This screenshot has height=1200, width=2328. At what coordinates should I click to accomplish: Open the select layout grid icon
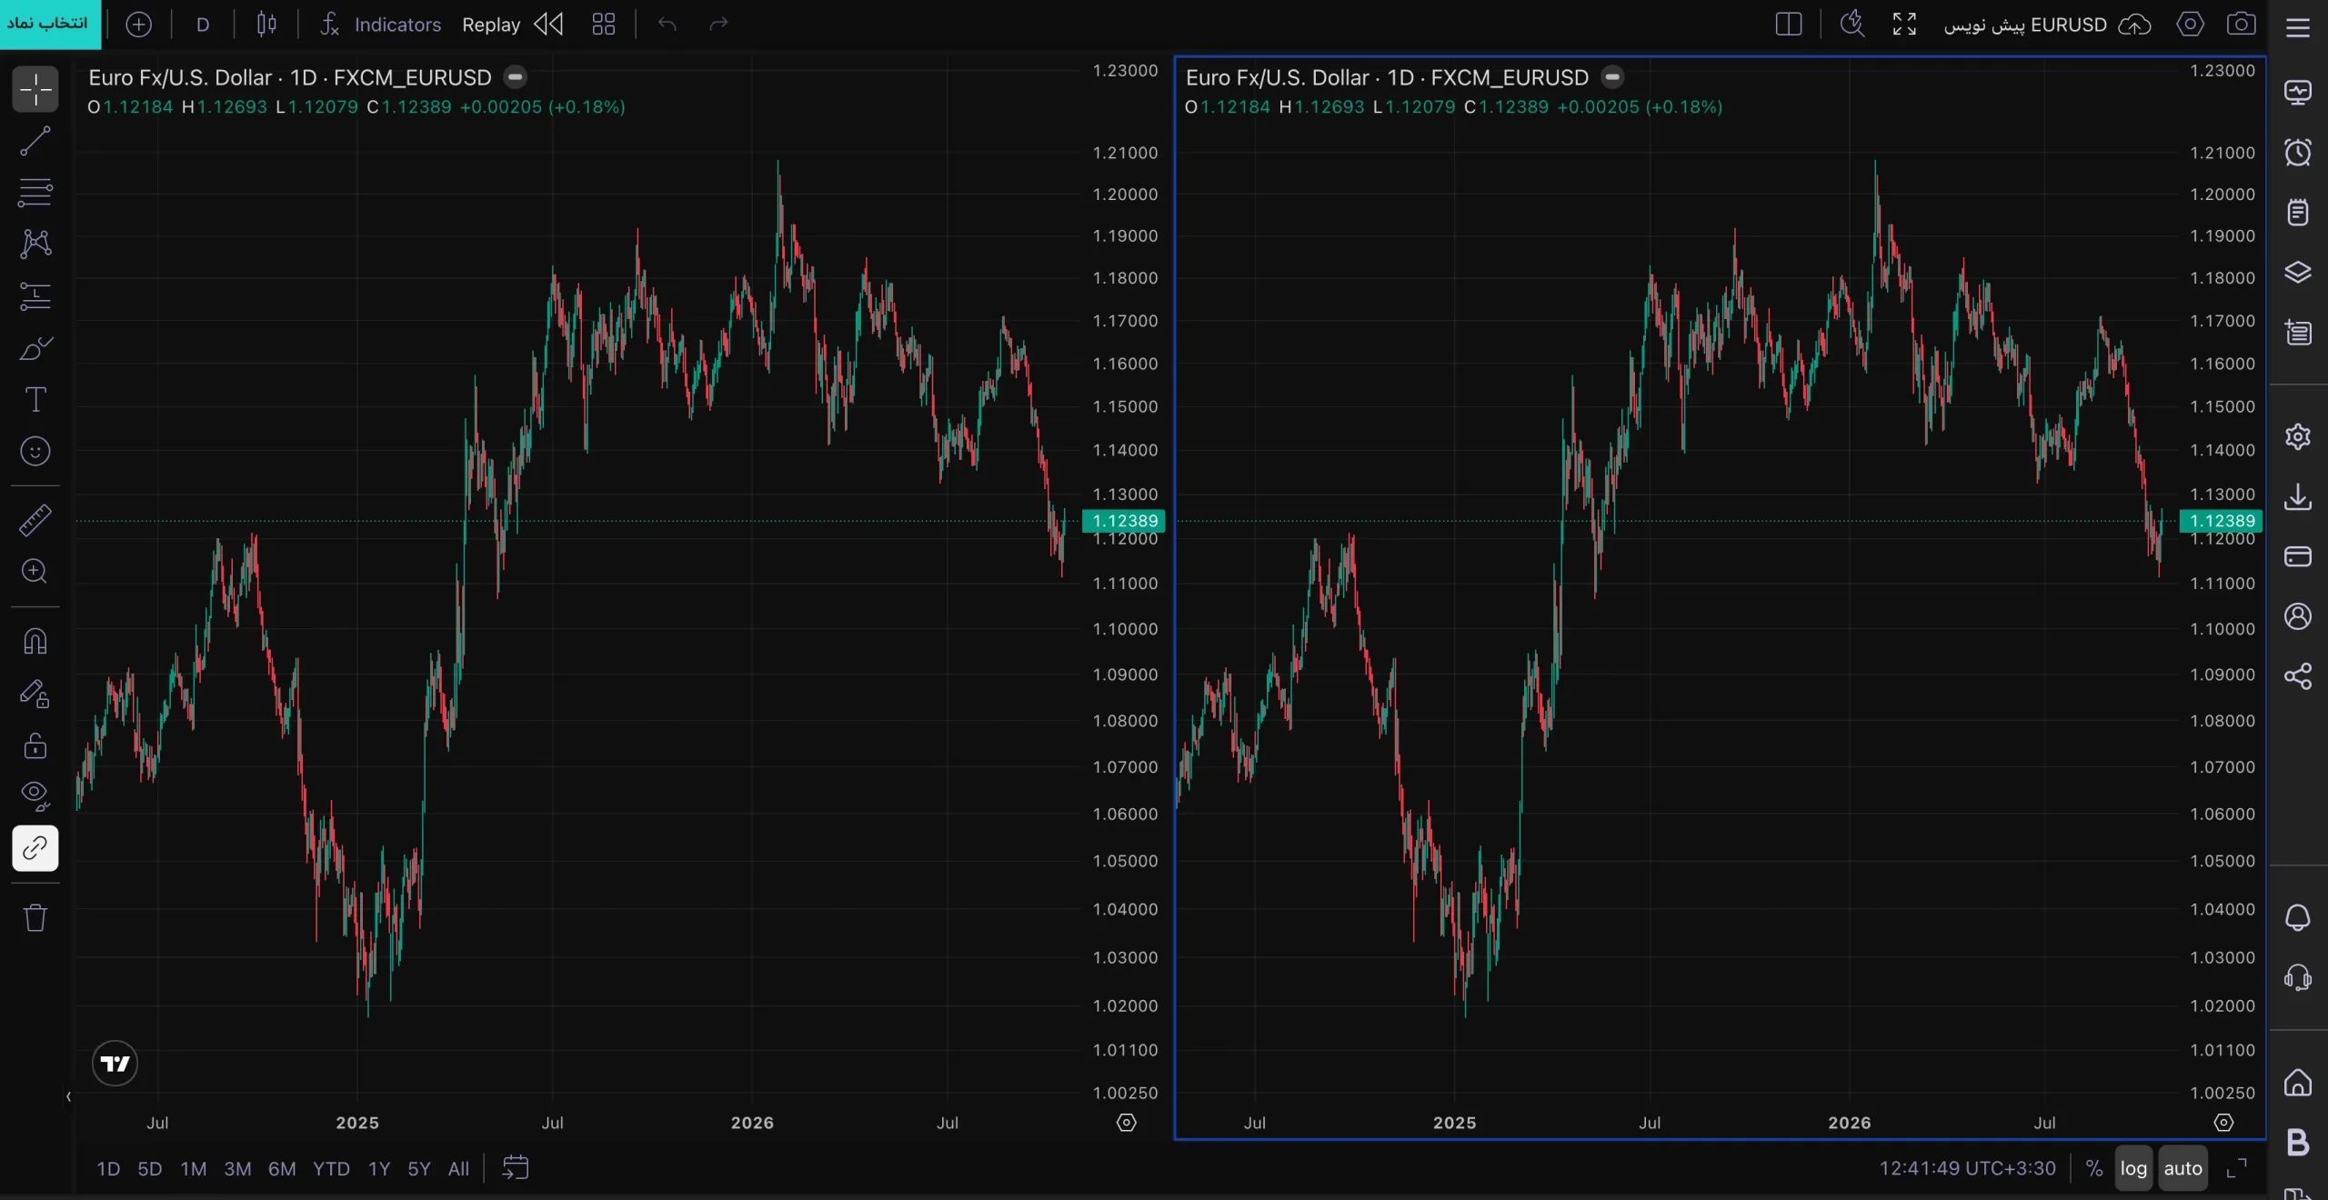(604, 24)
